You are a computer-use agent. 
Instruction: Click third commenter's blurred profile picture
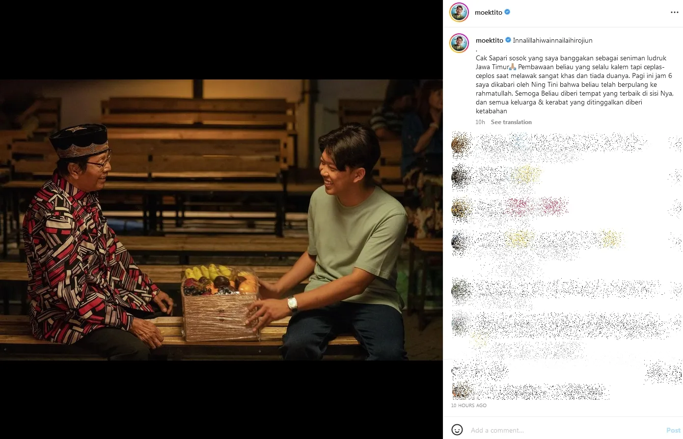click(x=460, y=209)
